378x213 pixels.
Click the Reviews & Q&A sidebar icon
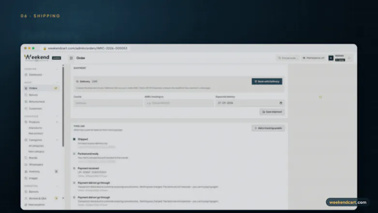point(26,198)
